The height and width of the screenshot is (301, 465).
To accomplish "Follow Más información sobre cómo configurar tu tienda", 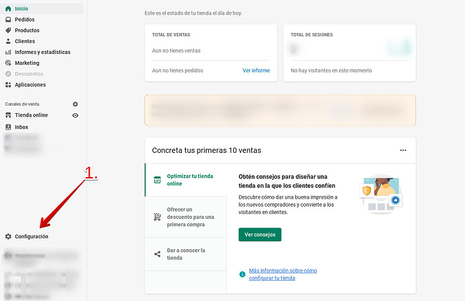I will point(282,274).
